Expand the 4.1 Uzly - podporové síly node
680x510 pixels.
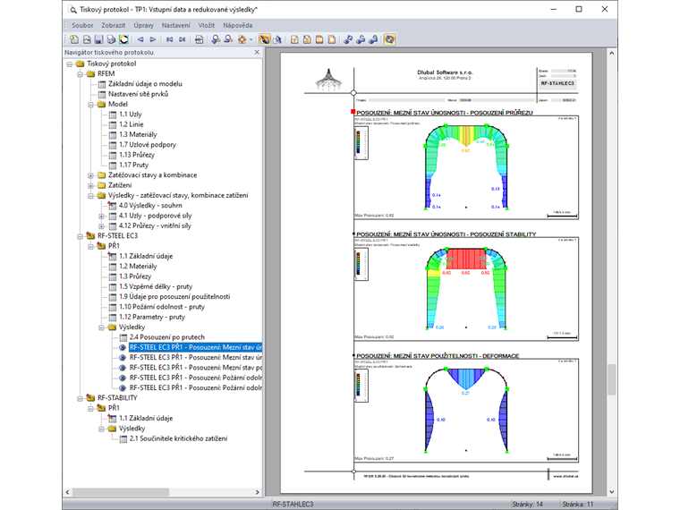[x=100, y=216]
